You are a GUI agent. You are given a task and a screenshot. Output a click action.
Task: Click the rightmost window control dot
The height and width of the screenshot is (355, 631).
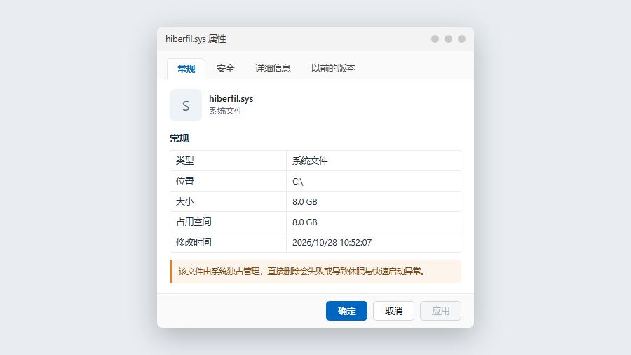[461, 39]
